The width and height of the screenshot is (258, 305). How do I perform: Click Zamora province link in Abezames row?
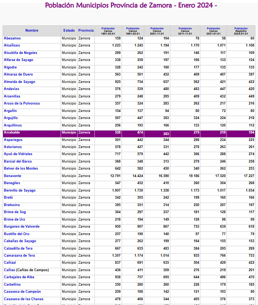point(84,38)
